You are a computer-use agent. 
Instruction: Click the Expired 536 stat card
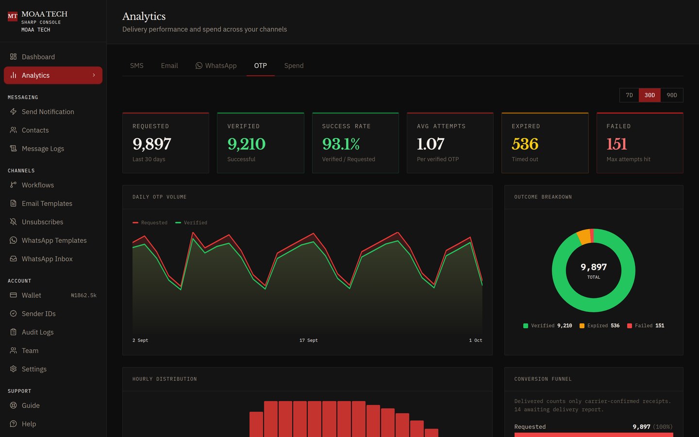(545, 143)
